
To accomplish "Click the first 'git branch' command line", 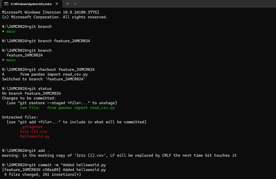I will pos(27,27).
